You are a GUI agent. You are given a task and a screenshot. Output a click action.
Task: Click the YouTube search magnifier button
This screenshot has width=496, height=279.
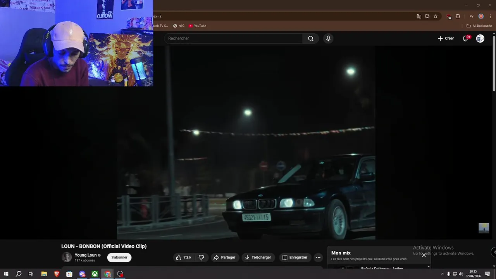pyautogui.click(x=311, y=38)
